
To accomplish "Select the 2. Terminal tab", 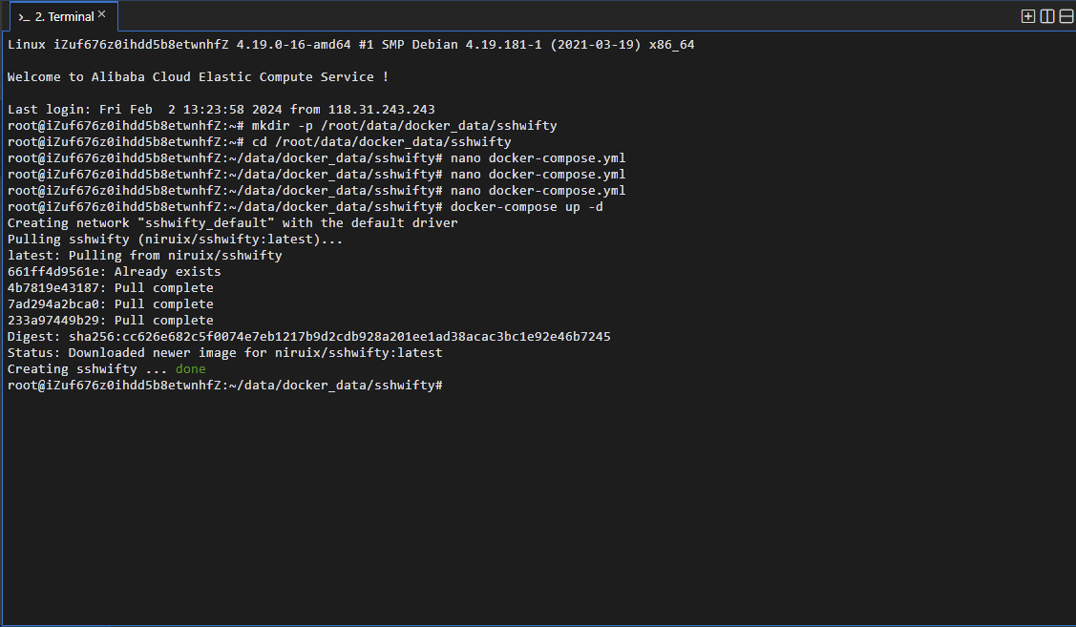I will pos(64,16).
